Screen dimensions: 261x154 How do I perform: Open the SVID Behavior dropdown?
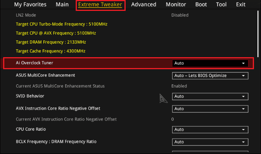[x=210, y=96]
